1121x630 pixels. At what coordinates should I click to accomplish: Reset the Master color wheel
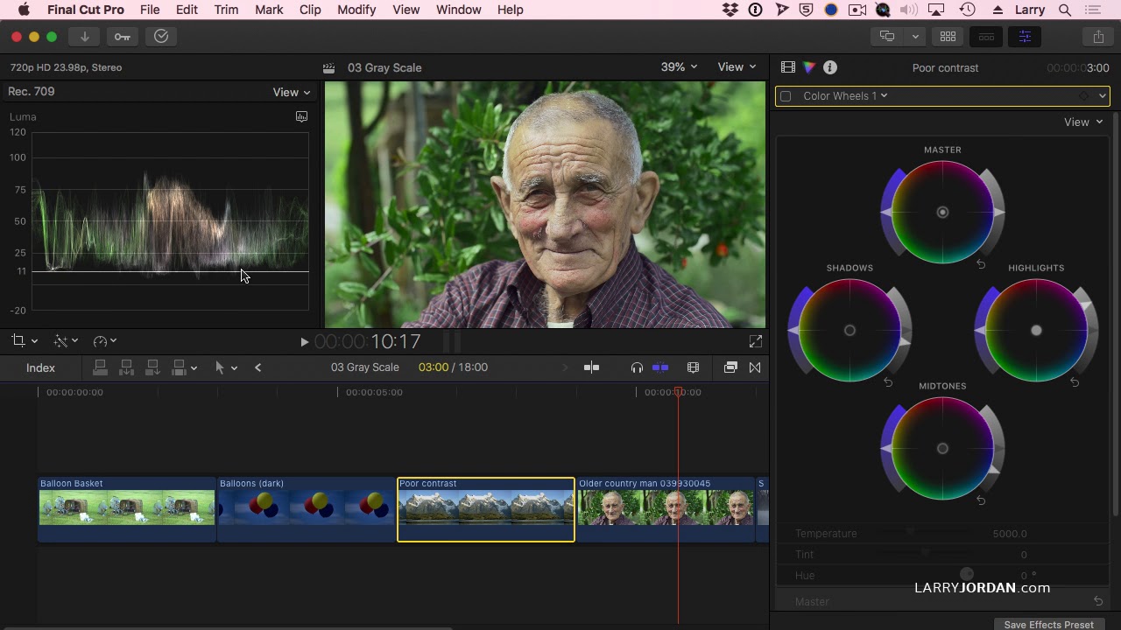pos(981,264)
